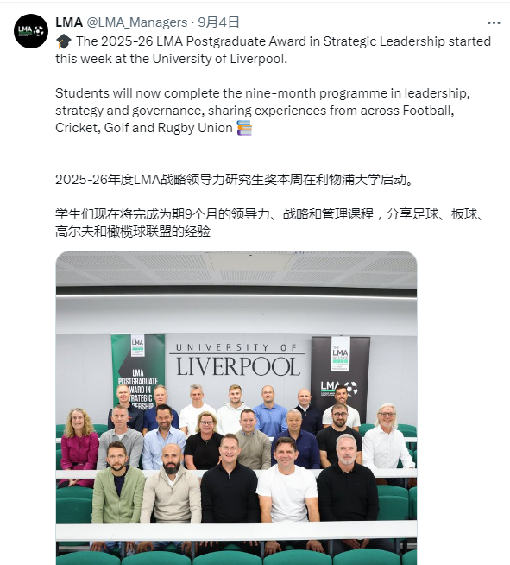
Task: Click the graduation cap emoji
Action: coord(64,41)
